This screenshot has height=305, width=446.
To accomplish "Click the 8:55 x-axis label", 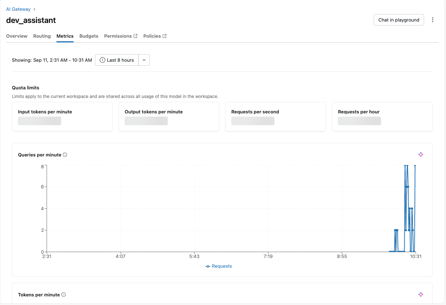I will (x=342, y=256).
